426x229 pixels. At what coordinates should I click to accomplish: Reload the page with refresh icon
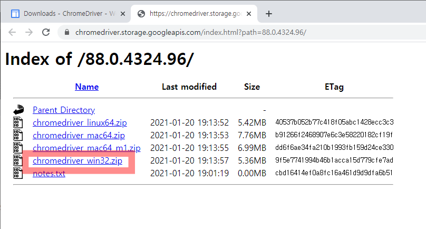[x=46, y=32]
